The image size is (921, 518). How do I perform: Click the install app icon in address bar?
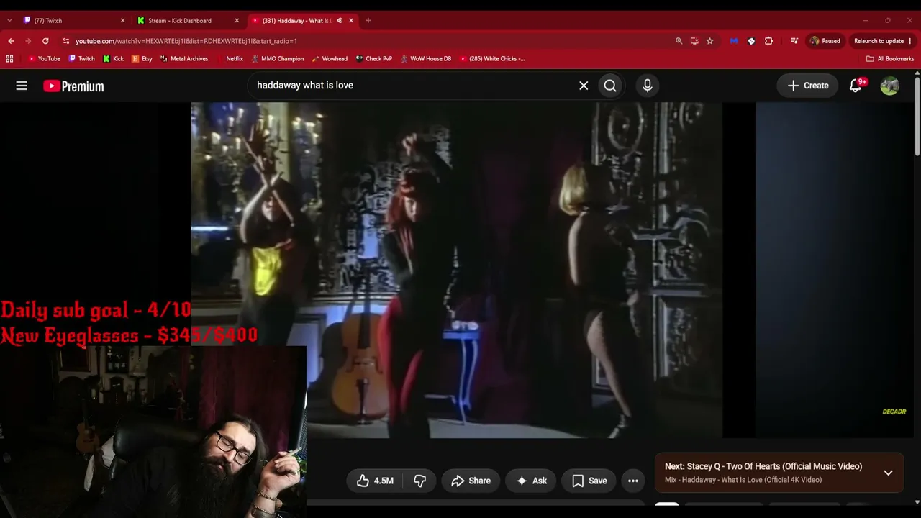694,41
